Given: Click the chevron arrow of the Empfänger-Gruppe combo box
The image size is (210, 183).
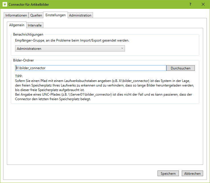Looking at the screenshot, I should (x=122, y=48).
